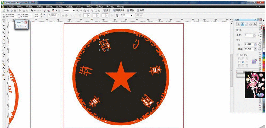Select the Basic shapes tool
This screenshot has width=266, height=128.
point(3,54)
